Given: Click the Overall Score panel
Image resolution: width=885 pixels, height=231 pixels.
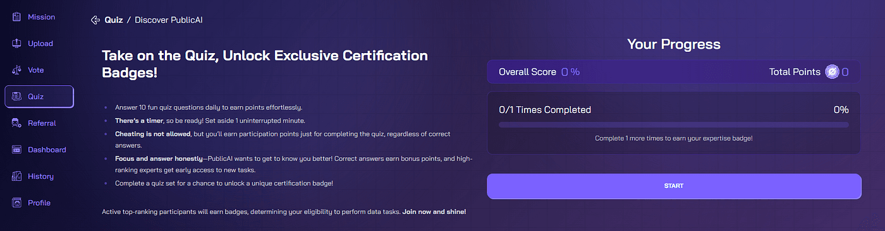Looking at the screenshot, I should pos(674,72).
